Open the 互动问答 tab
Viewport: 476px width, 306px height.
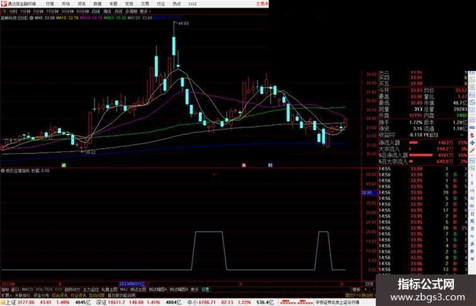point(97,295)
